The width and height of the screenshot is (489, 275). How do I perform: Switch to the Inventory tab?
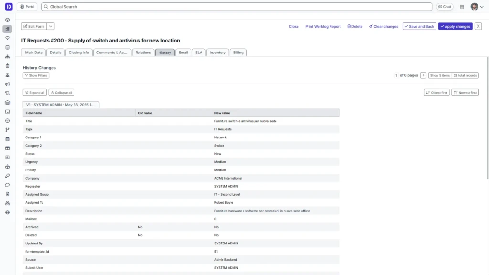(x=217, y=53)
